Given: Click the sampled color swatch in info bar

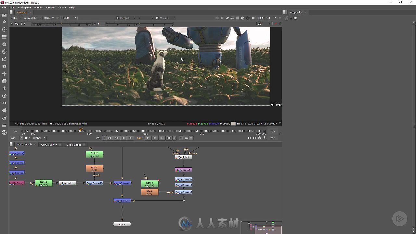Looking at the screenshot, I should (x=233, y=123).
